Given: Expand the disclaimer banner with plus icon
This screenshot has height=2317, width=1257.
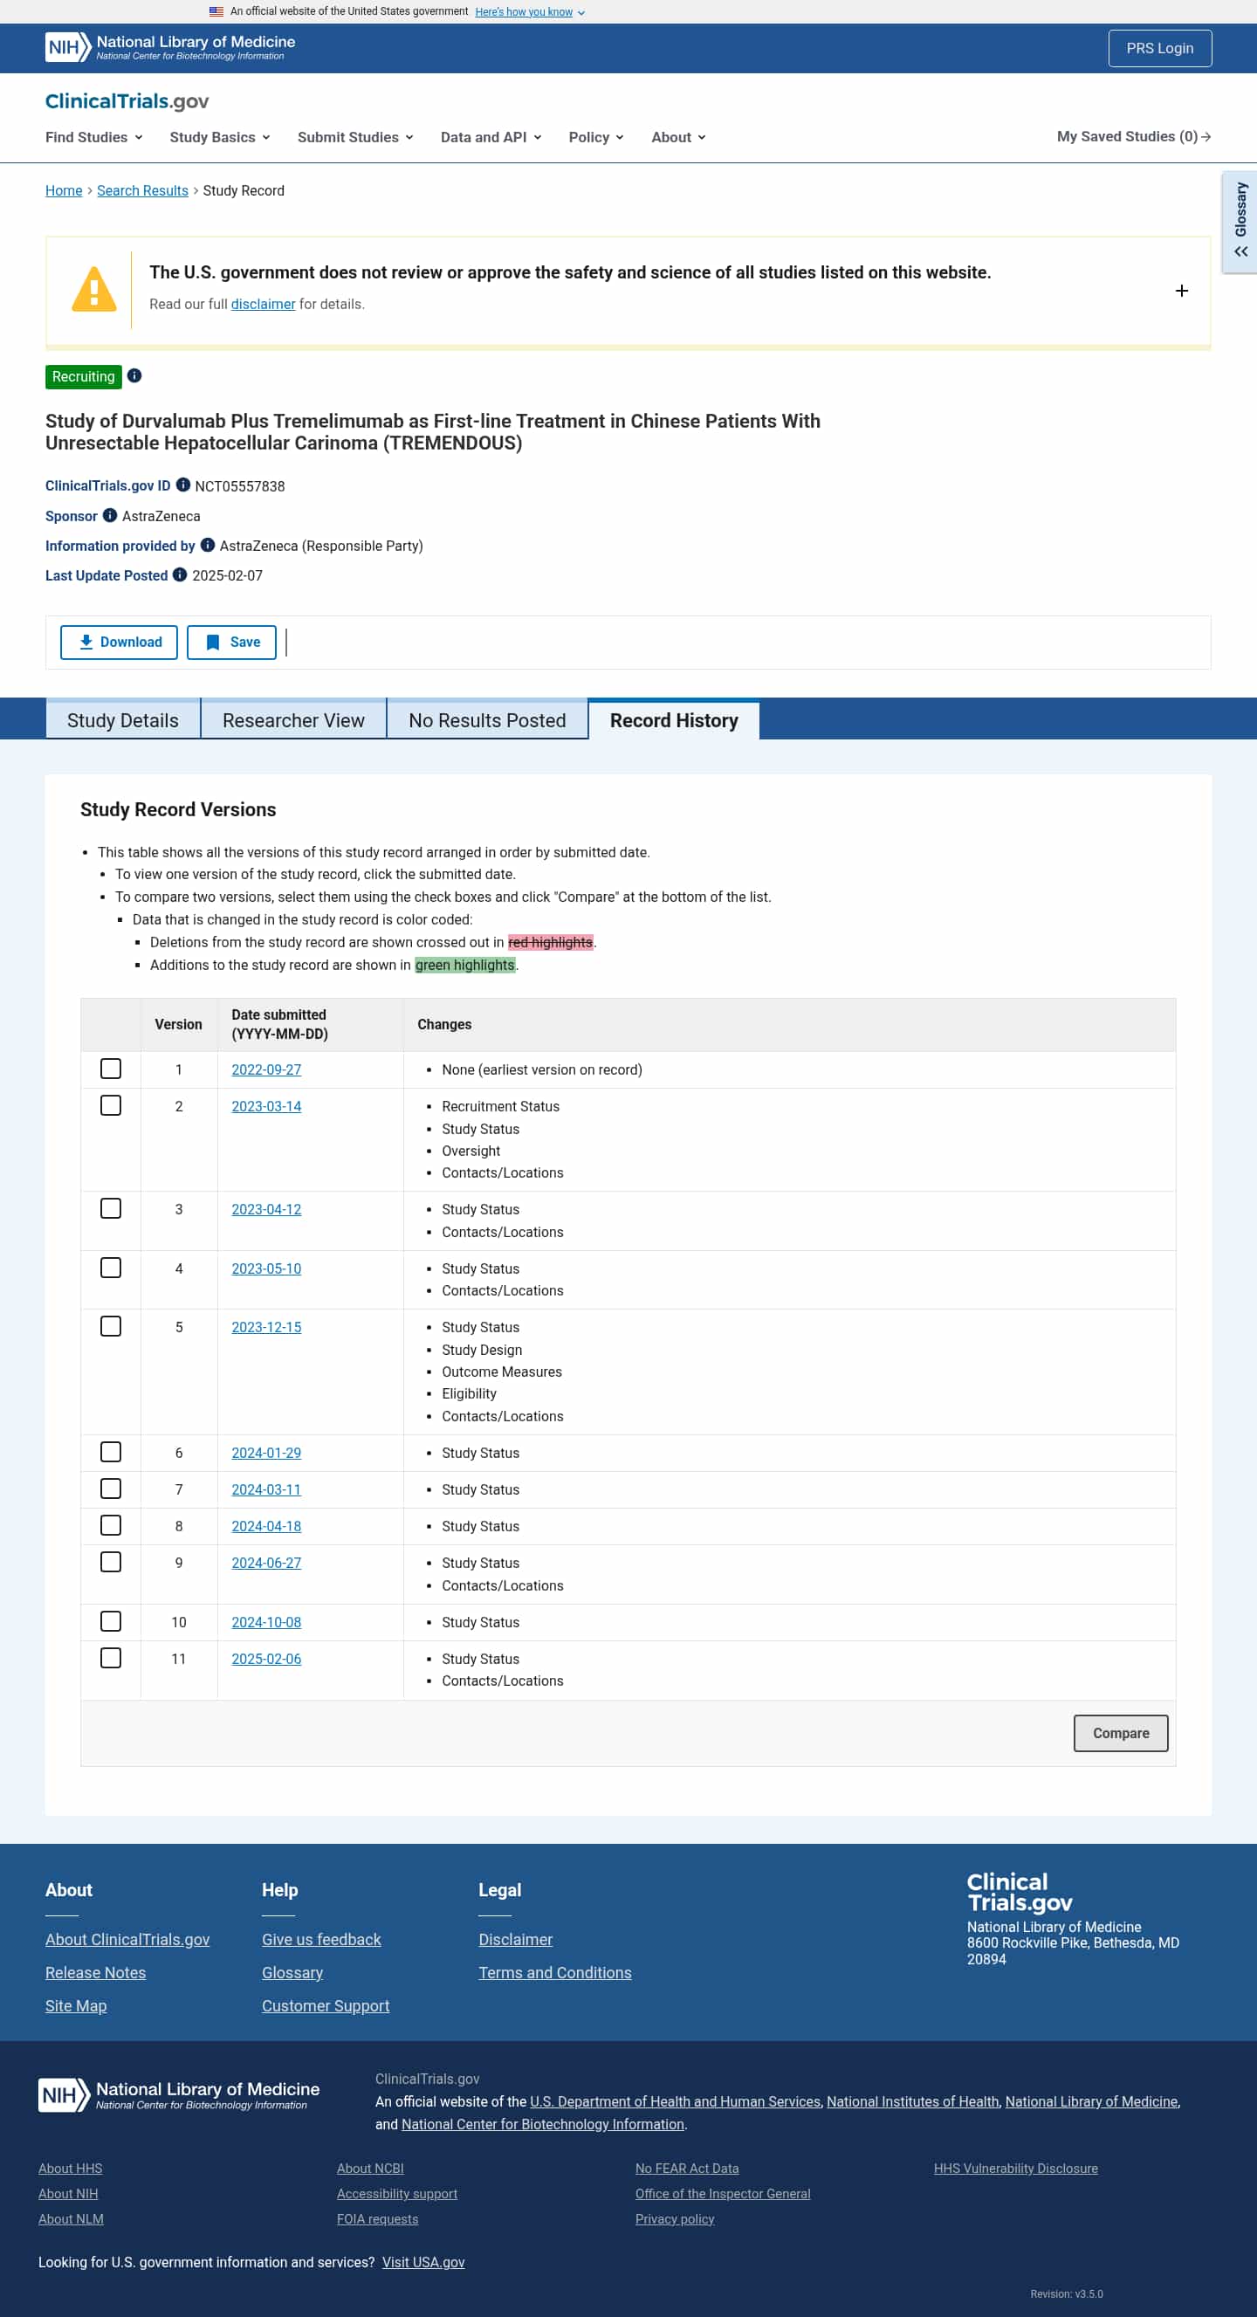Looking at the screenshot, I should 1181,291.
